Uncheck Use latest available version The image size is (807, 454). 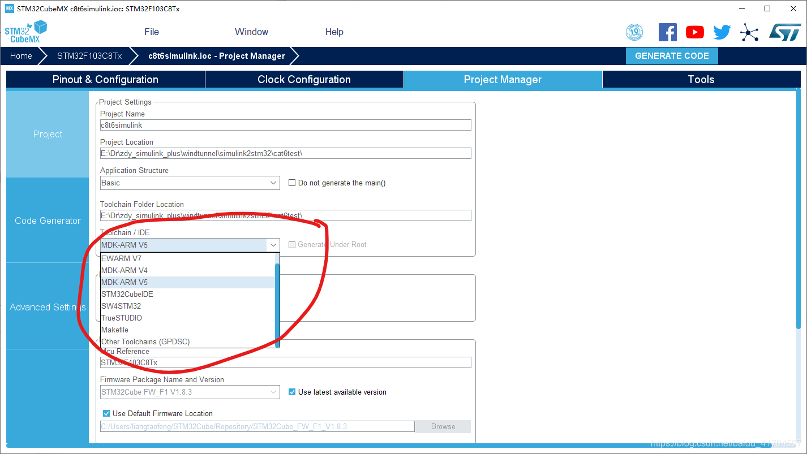tap(292, 392)
